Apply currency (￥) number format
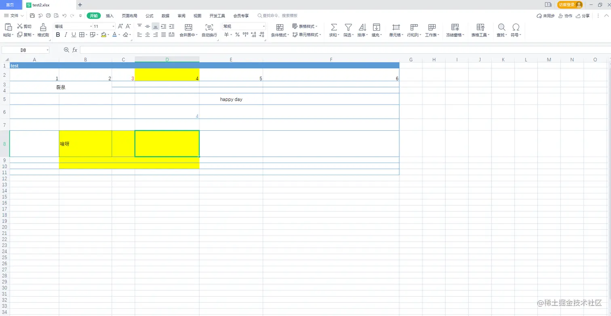This screenshot has width=611, height=316. point(227,35)
